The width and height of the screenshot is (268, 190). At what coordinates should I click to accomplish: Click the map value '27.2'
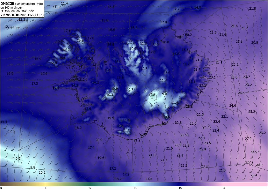(250, 162)
